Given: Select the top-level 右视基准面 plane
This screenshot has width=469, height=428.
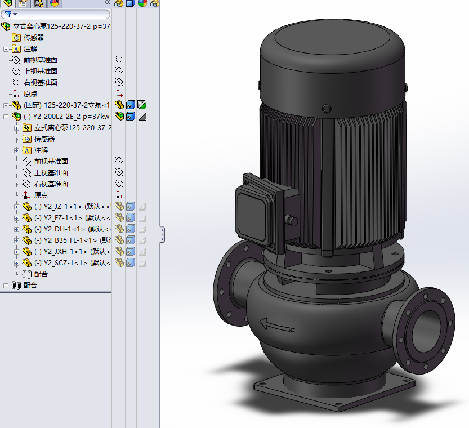Looking at the screenshot, I should (x=41, y=83).
